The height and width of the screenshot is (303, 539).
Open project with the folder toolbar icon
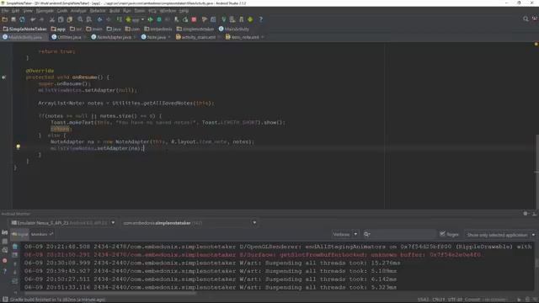(x=5, y=19)
